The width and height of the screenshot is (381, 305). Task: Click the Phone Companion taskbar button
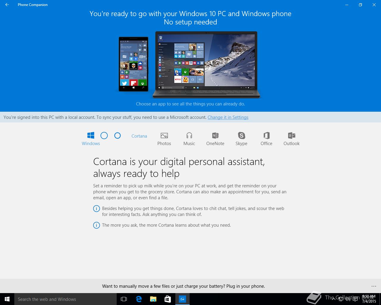(182, 299)
